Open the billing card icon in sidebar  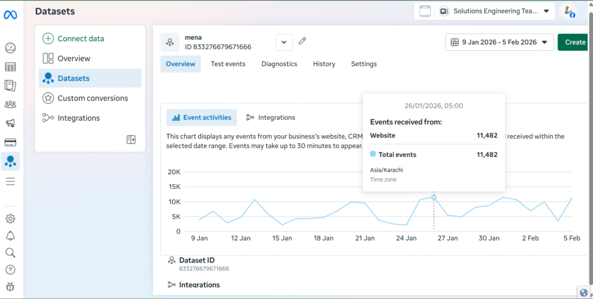tap(10, 142)
